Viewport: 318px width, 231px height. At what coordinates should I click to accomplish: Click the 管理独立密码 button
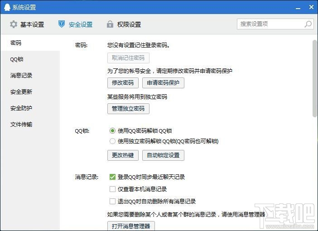[128, 109]
